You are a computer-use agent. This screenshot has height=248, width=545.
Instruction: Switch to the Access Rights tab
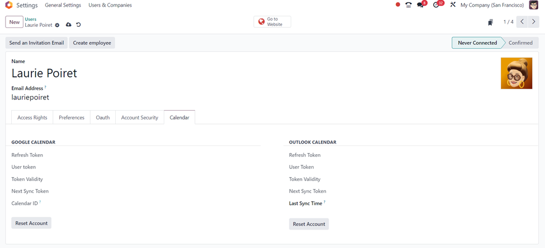click(x=32, y=117)
